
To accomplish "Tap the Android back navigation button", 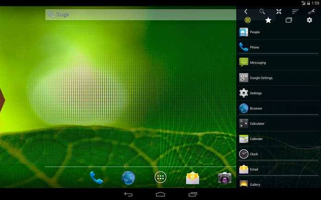I will [x=128, y=194].
